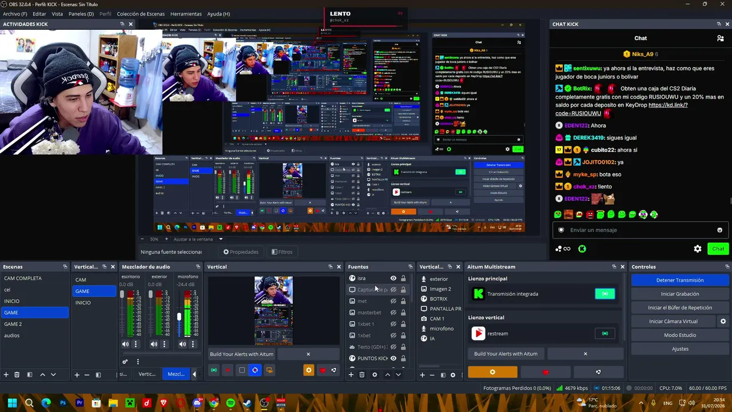Add a new scene in Escenas
This screenshot has height=412, width=732.
[6, 375]
